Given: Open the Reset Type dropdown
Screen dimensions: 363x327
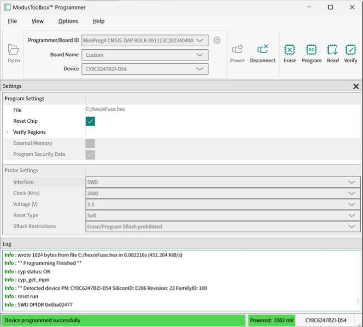Looking at the screenshot, I should (x=223, y=215).
